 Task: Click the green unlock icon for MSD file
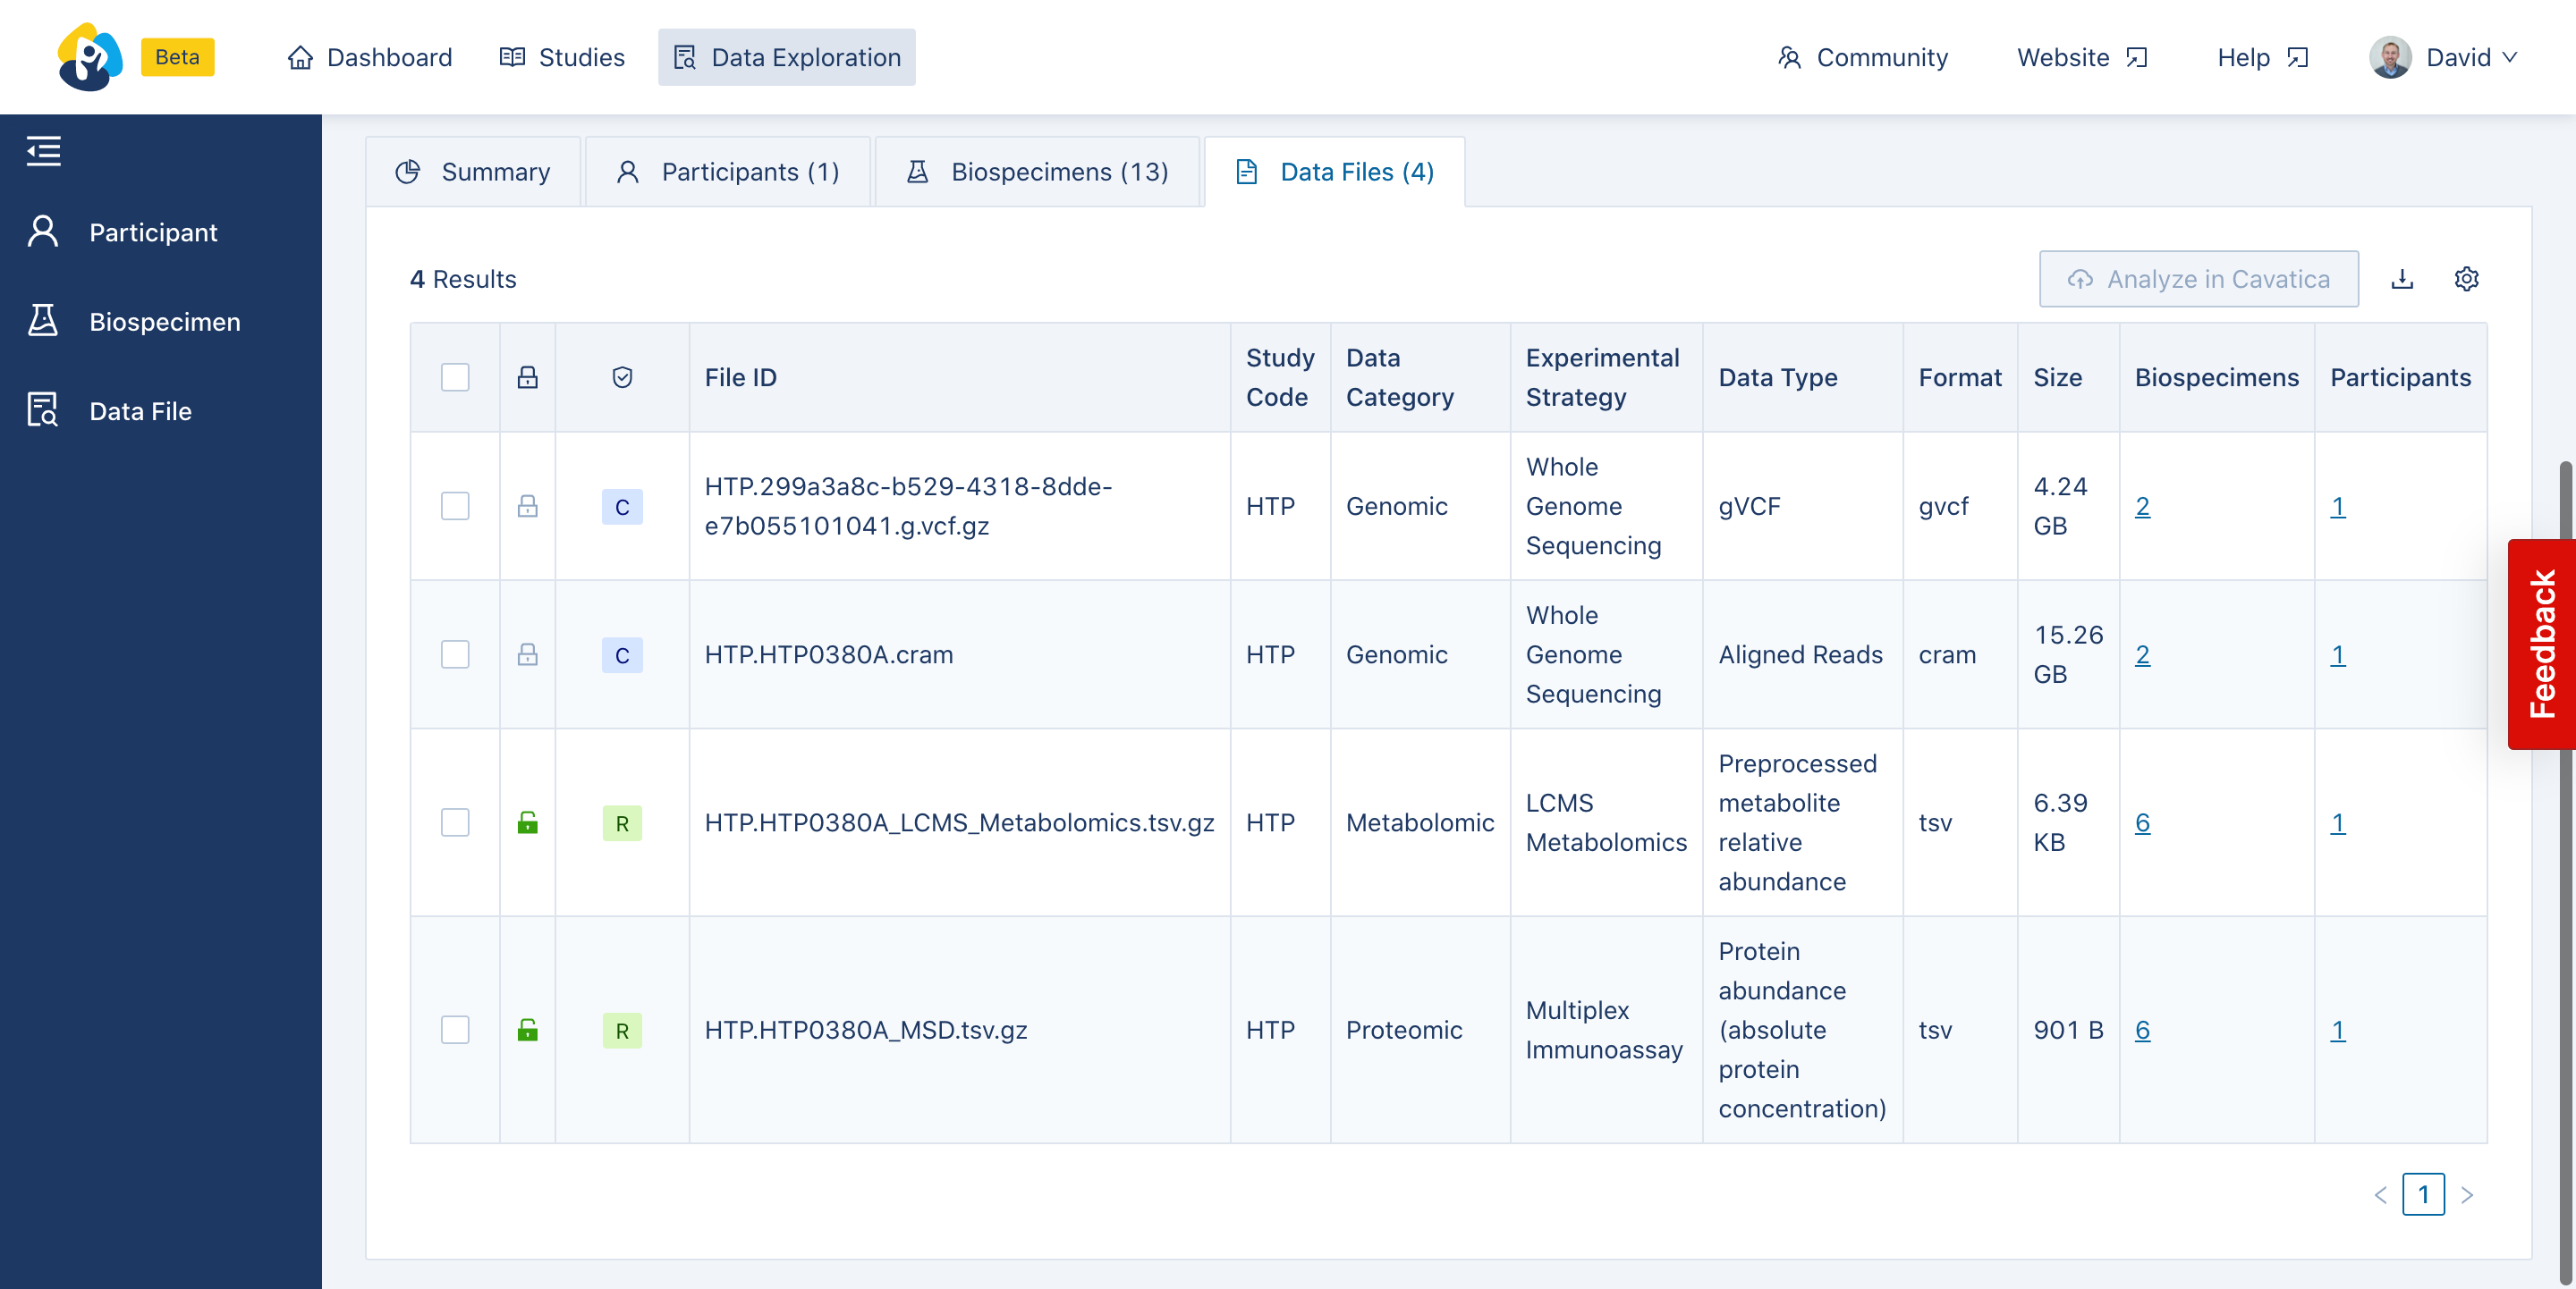coord(527,1029)
